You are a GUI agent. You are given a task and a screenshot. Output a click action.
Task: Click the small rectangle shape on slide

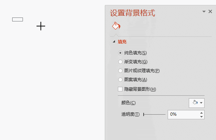tap(18, 20)
